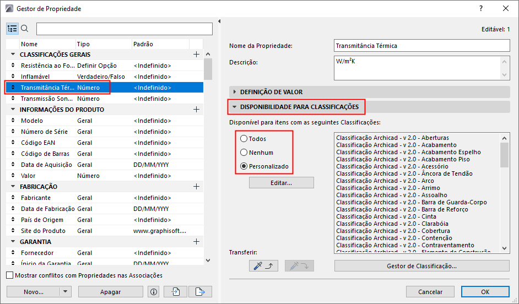
Task: Select the Transmitância Térmica property row
Action: (105, 88)
